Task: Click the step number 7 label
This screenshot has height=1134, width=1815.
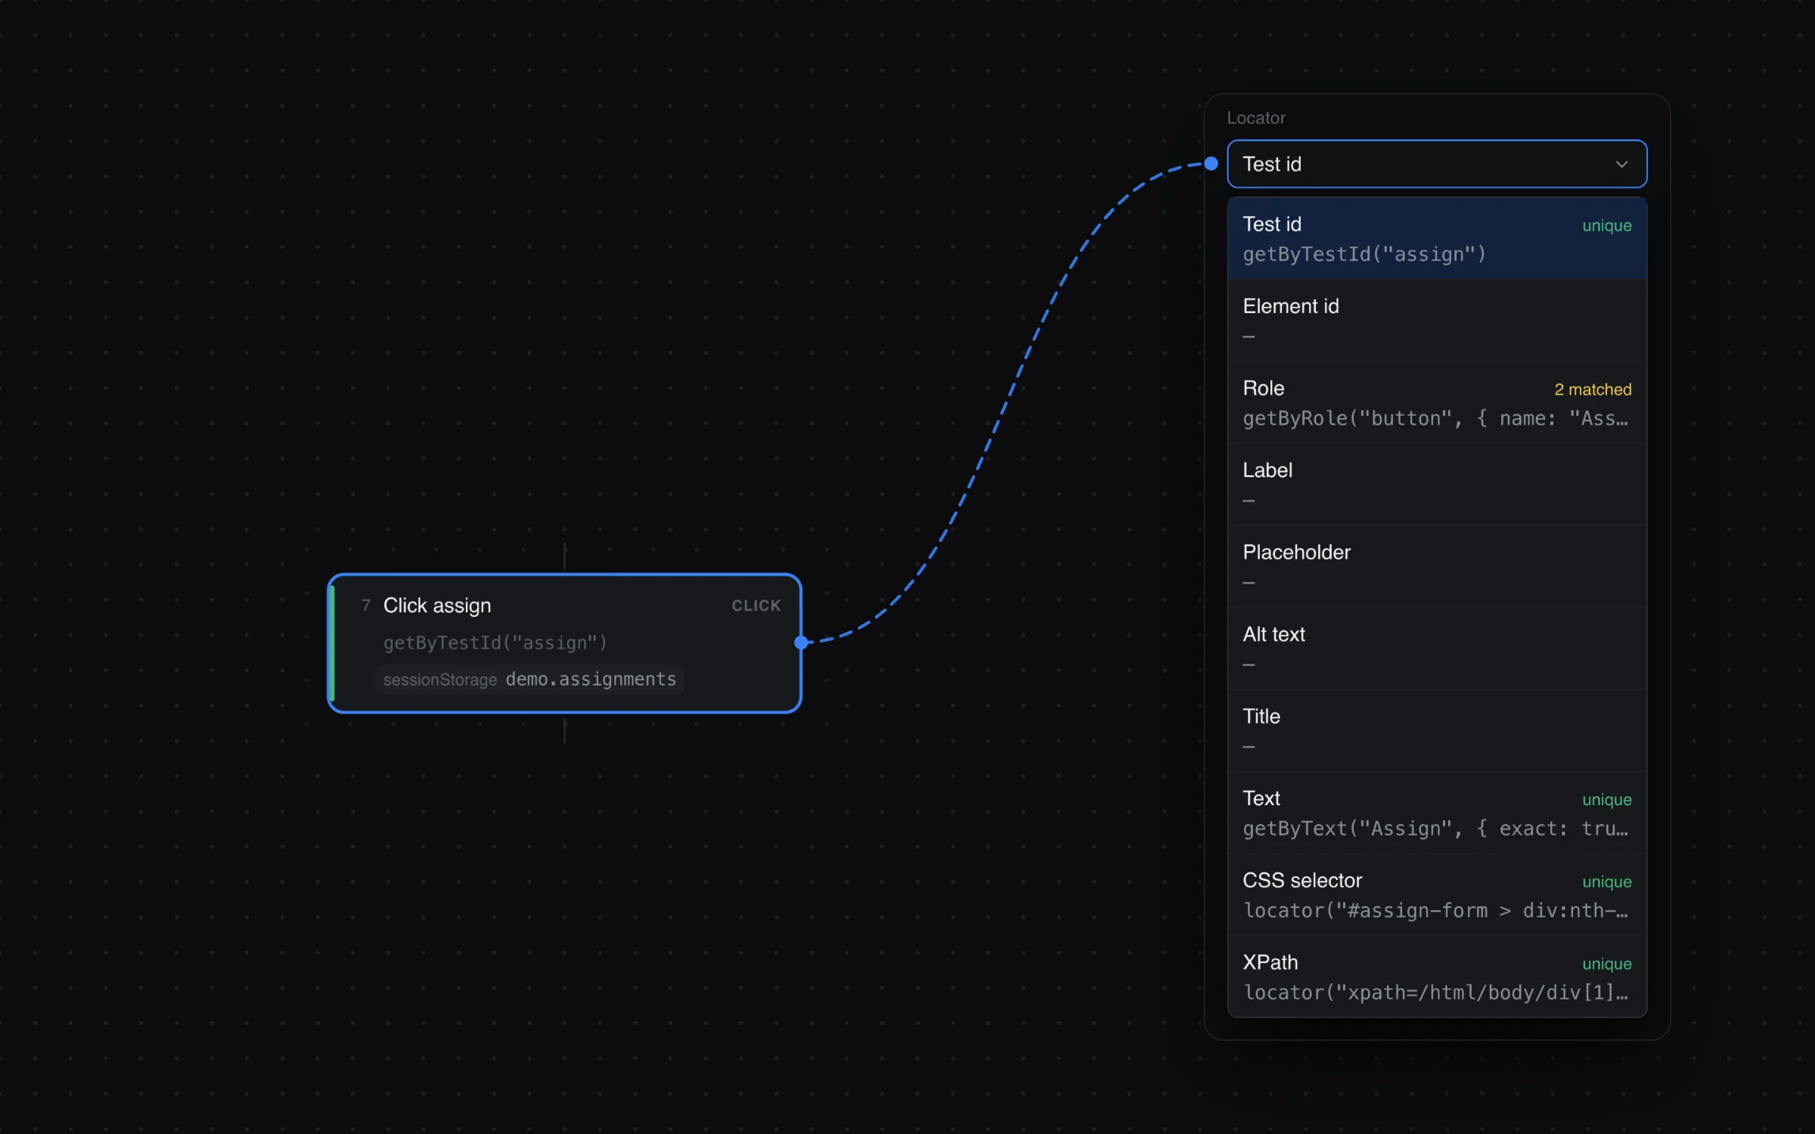Action: pyautogui.click(x=366, y=605)
